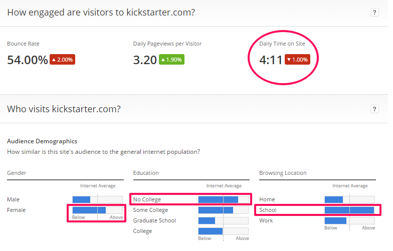Click the 4:11 Daily Time on Site value
Viewport: 393px width, 251px height.
click(271, 60)
